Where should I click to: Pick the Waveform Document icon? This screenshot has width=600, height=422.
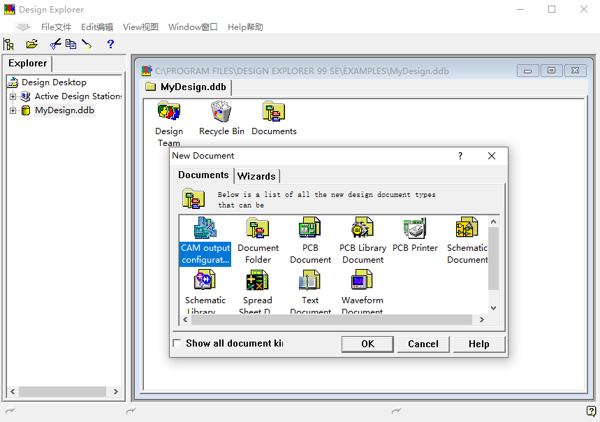362,282
